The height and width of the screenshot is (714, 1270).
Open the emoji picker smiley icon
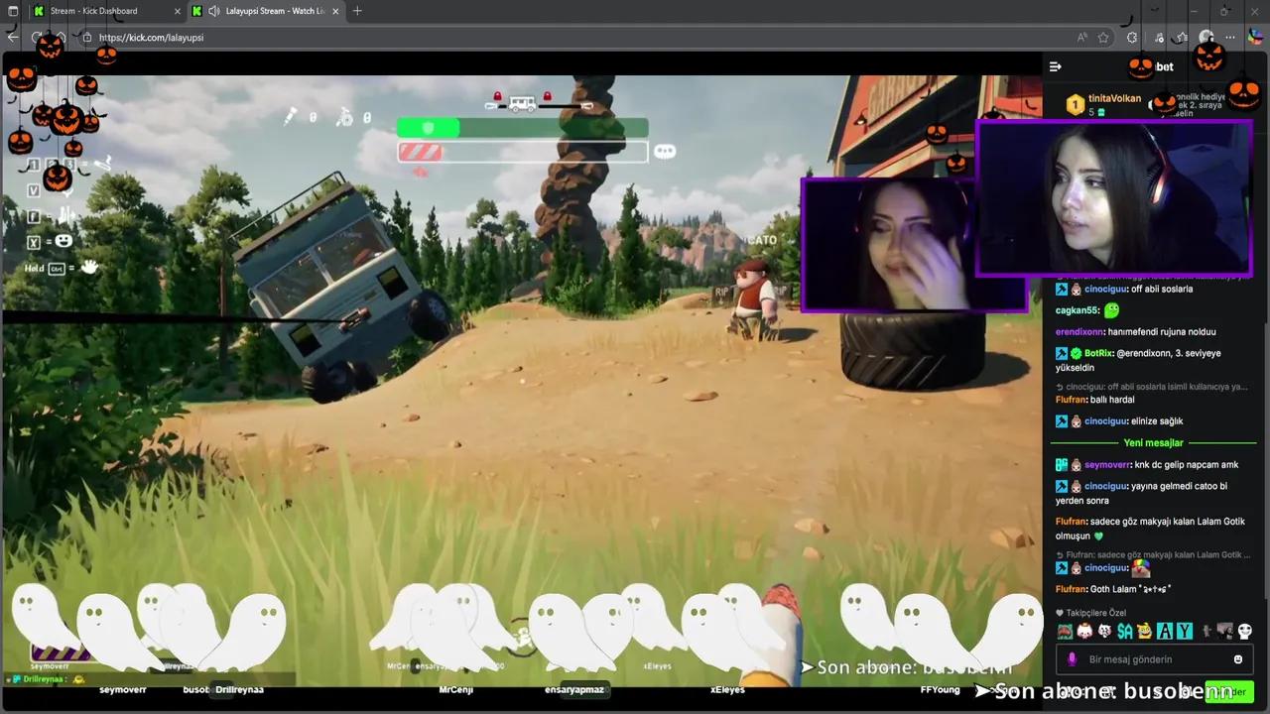pyautogui.click(x=1238, y=659)
